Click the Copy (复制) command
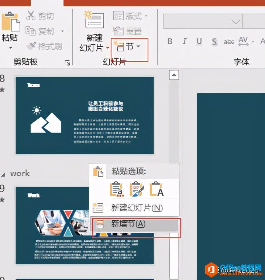Image resolution: width=265 pixels, height=280 pixels. tap(40, 31)
